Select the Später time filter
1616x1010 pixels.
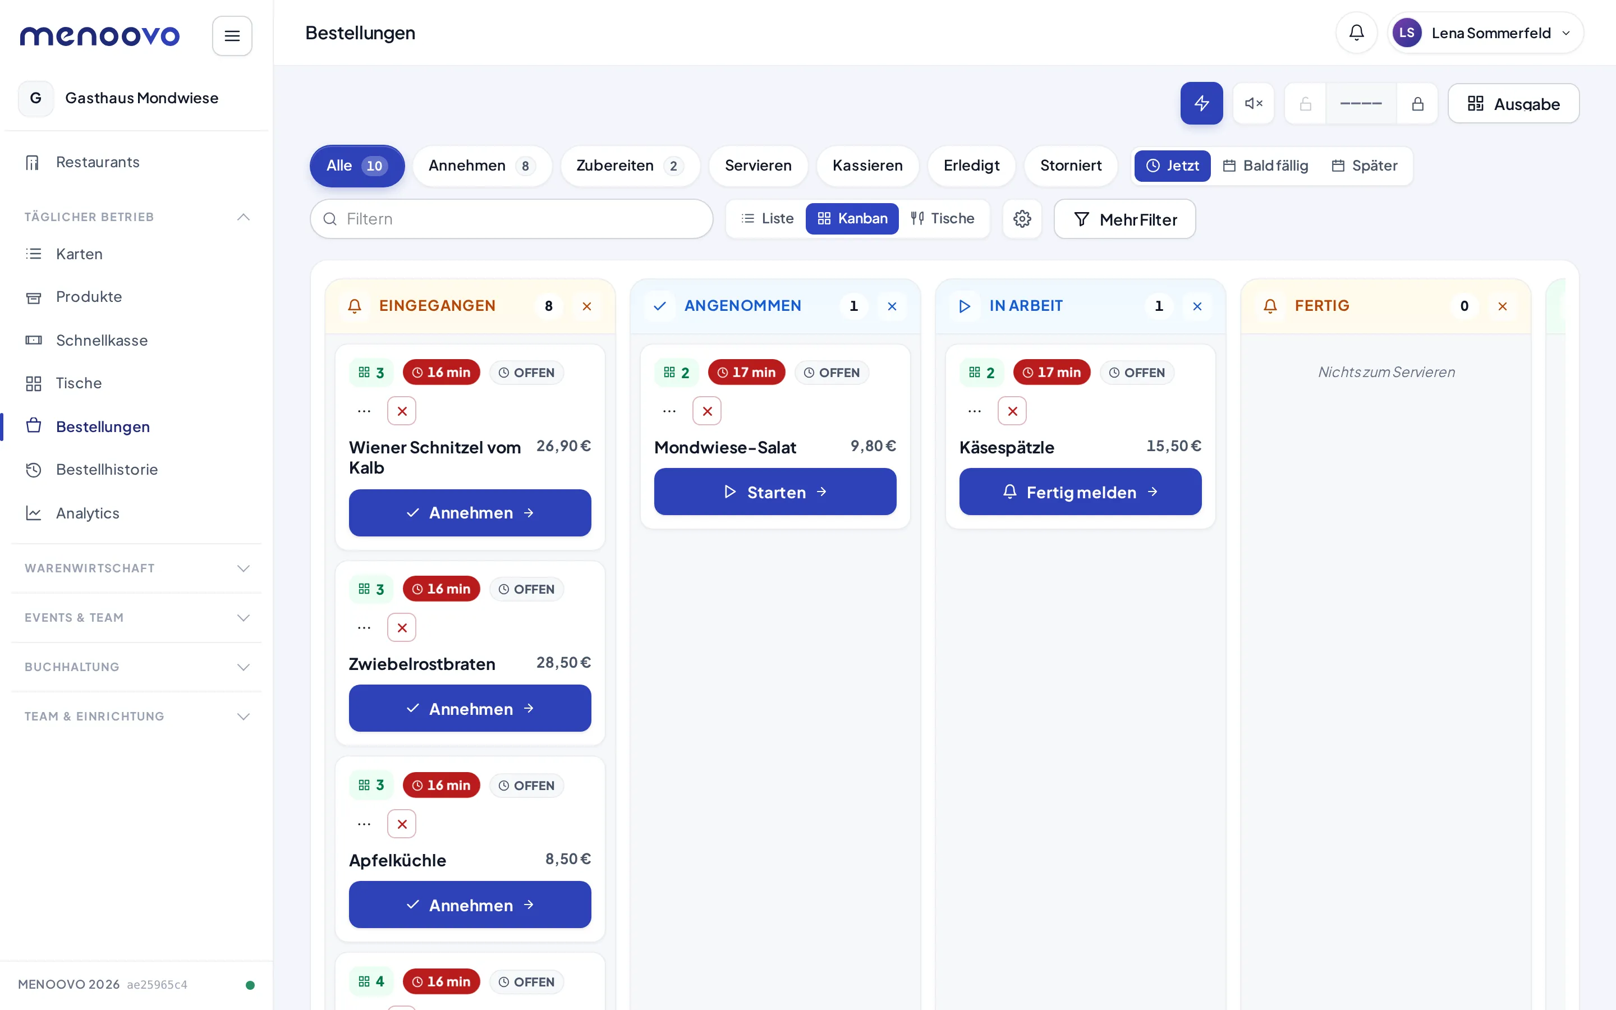[x=1364, y=166]
